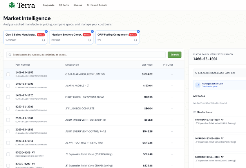Select OPW Fueling Components manufacturer card
The height and width of the screenshot is (168, 246).
(x=117, y=38)
